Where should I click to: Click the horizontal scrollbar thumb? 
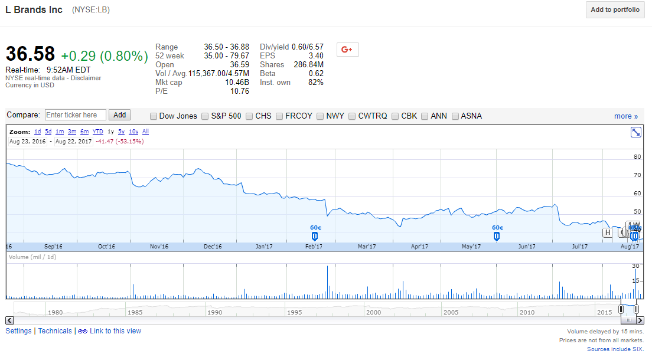coord(629,320)
